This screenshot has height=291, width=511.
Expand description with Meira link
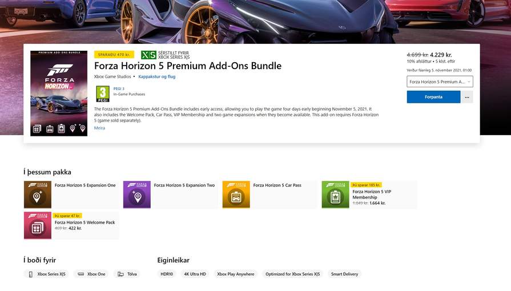pyautogui.click(x=99, y=128)
